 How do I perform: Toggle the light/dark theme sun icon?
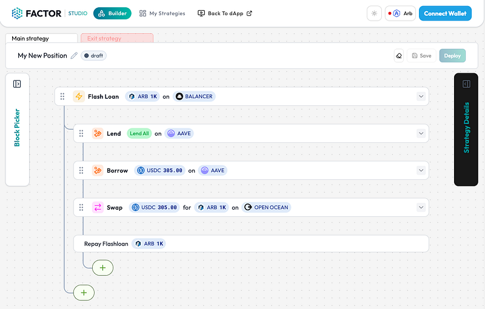tap(374, 13)
